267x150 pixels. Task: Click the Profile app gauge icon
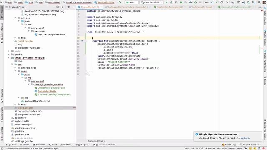tap(191, 2)
